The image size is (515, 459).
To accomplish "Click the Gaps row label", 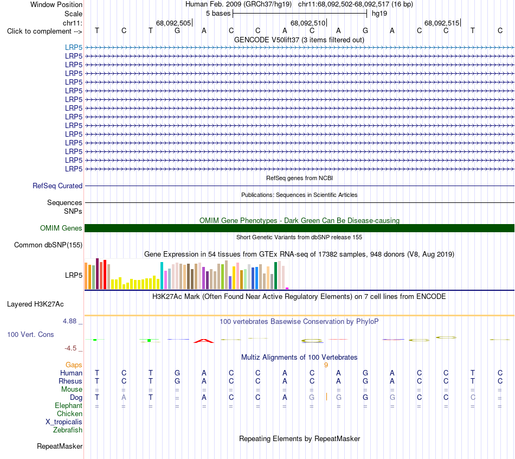I will click(74, 365).
